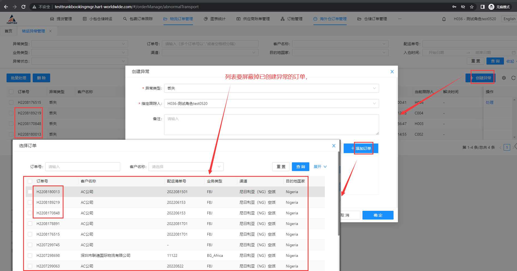The height and width of the screenshot is (271, 517).
Task: Open the 指定跟踪人 dropdown
Action: (x=271, y=103)
